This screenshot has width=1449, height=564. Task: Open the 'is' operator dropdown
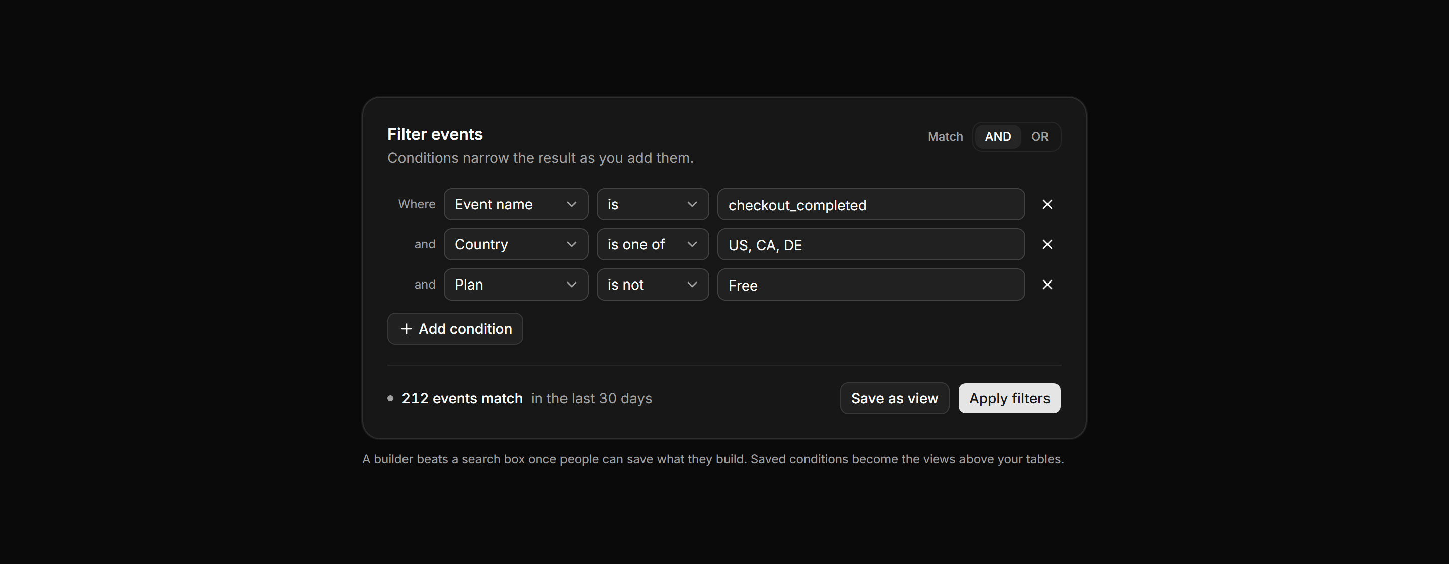(x=653, y=204)
